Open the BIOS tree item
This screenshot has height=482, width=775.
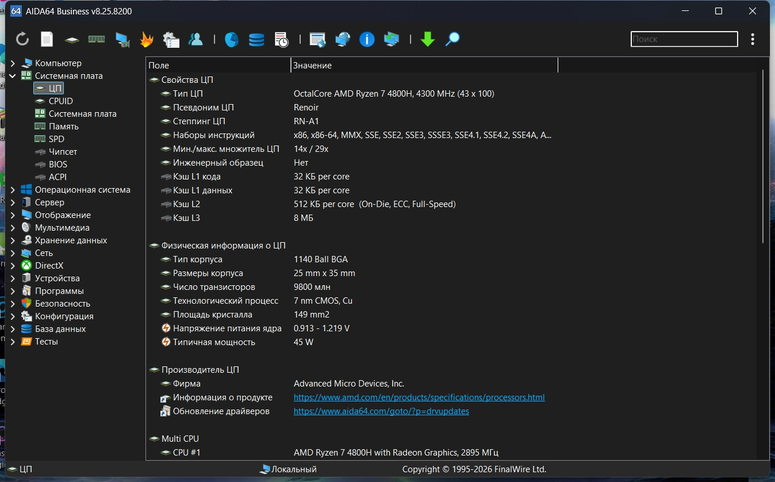pyautogui.click(x=57, y=165)
